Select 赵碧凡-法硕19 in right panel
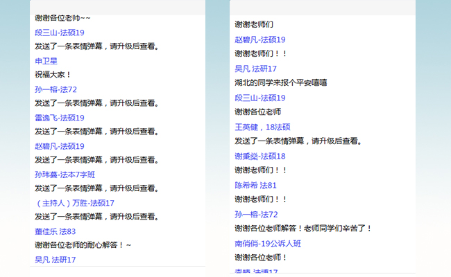 pos(259,39)
